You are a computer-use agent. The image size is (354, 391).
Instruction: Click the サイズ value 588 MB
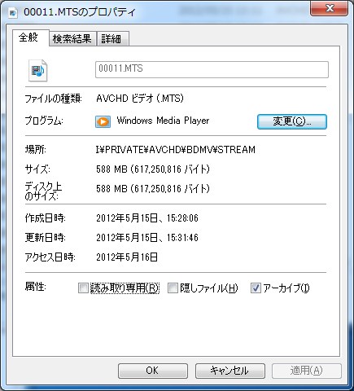point(153,169)
